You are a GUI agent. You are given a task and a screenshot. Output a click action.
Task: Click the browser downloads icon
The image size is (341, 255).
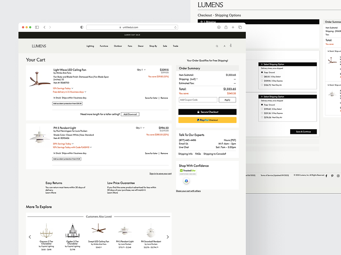tap(219, 27)
